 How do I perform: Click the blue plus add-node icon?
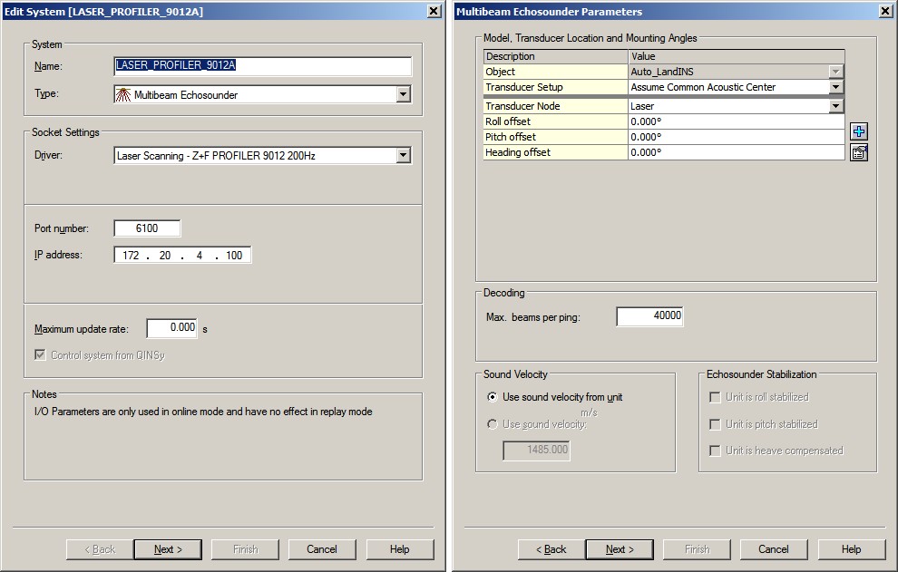(858, 131)
